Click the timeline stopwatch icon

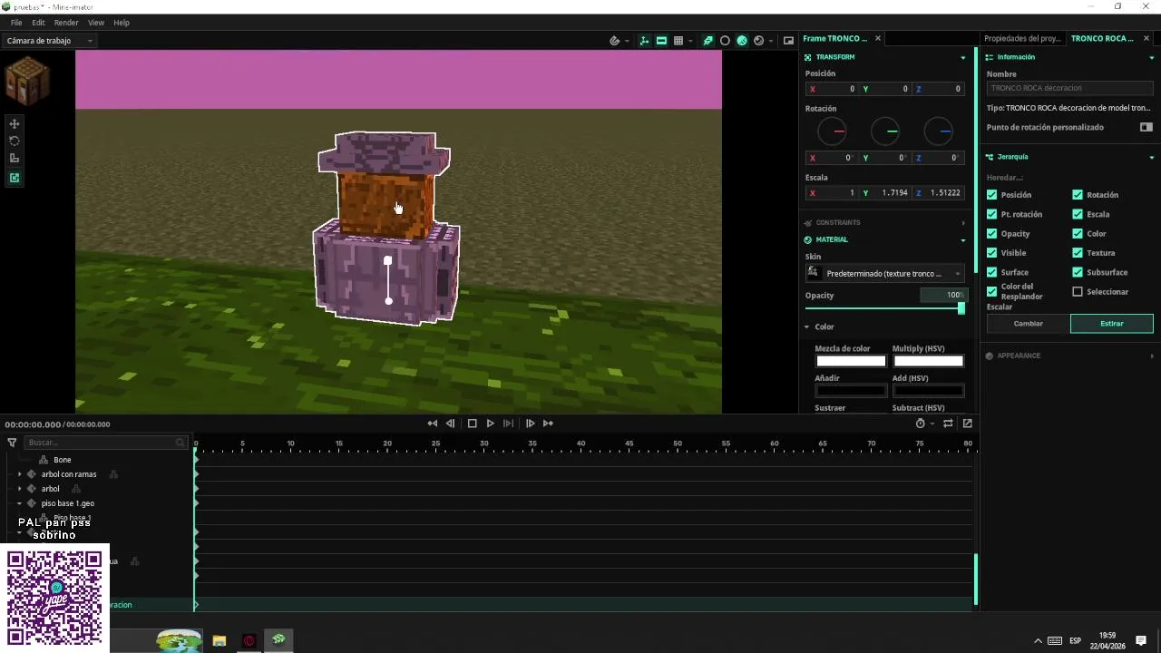tap(921, 424)
